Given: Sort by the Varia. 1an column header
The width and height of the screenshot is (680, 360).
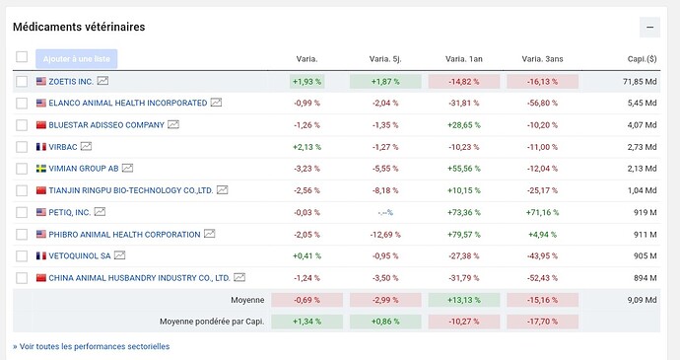Looking at the screenshot, I should (x=463, y=59).
